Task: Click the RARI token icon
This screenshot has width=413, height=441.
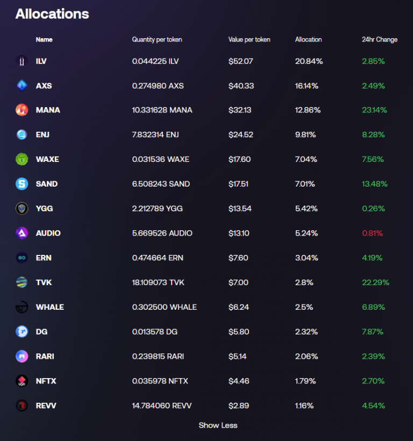Action: point(22,356)
